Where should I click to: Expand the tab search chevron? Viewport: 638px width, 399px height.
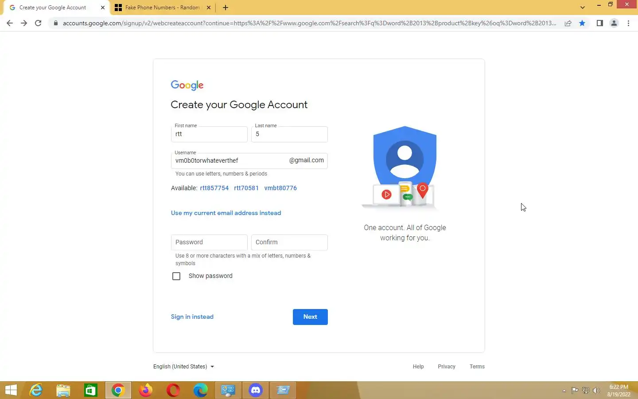pos(583,8)
